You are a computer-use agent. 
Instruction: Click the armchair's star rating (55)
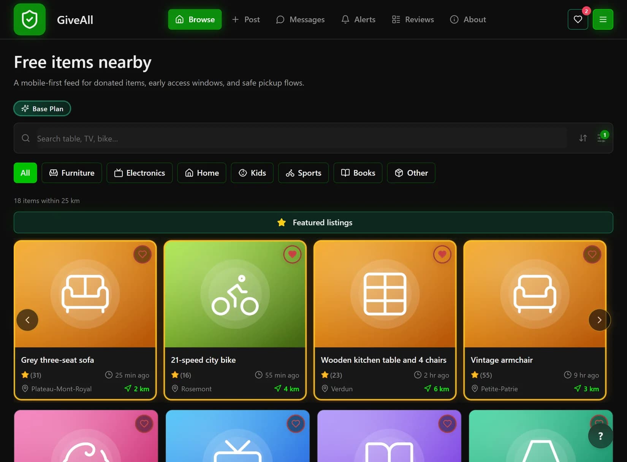[481, 375]
